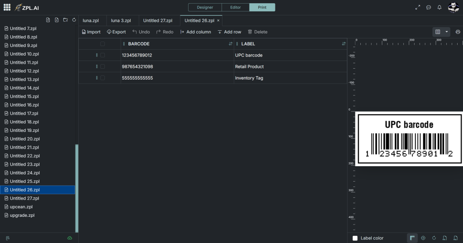Image resolution: width=463 pixels, height=243 pixels.
Task: Sort the LABEL column
Action: coord(344,44)
